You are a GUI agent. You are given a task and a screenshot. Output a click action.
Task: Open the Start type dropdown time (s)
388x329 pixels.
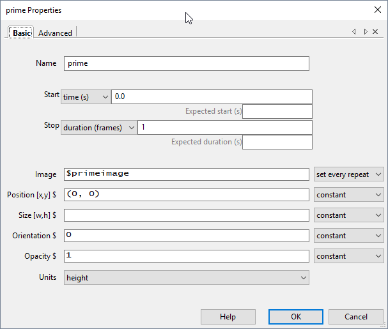86,96
